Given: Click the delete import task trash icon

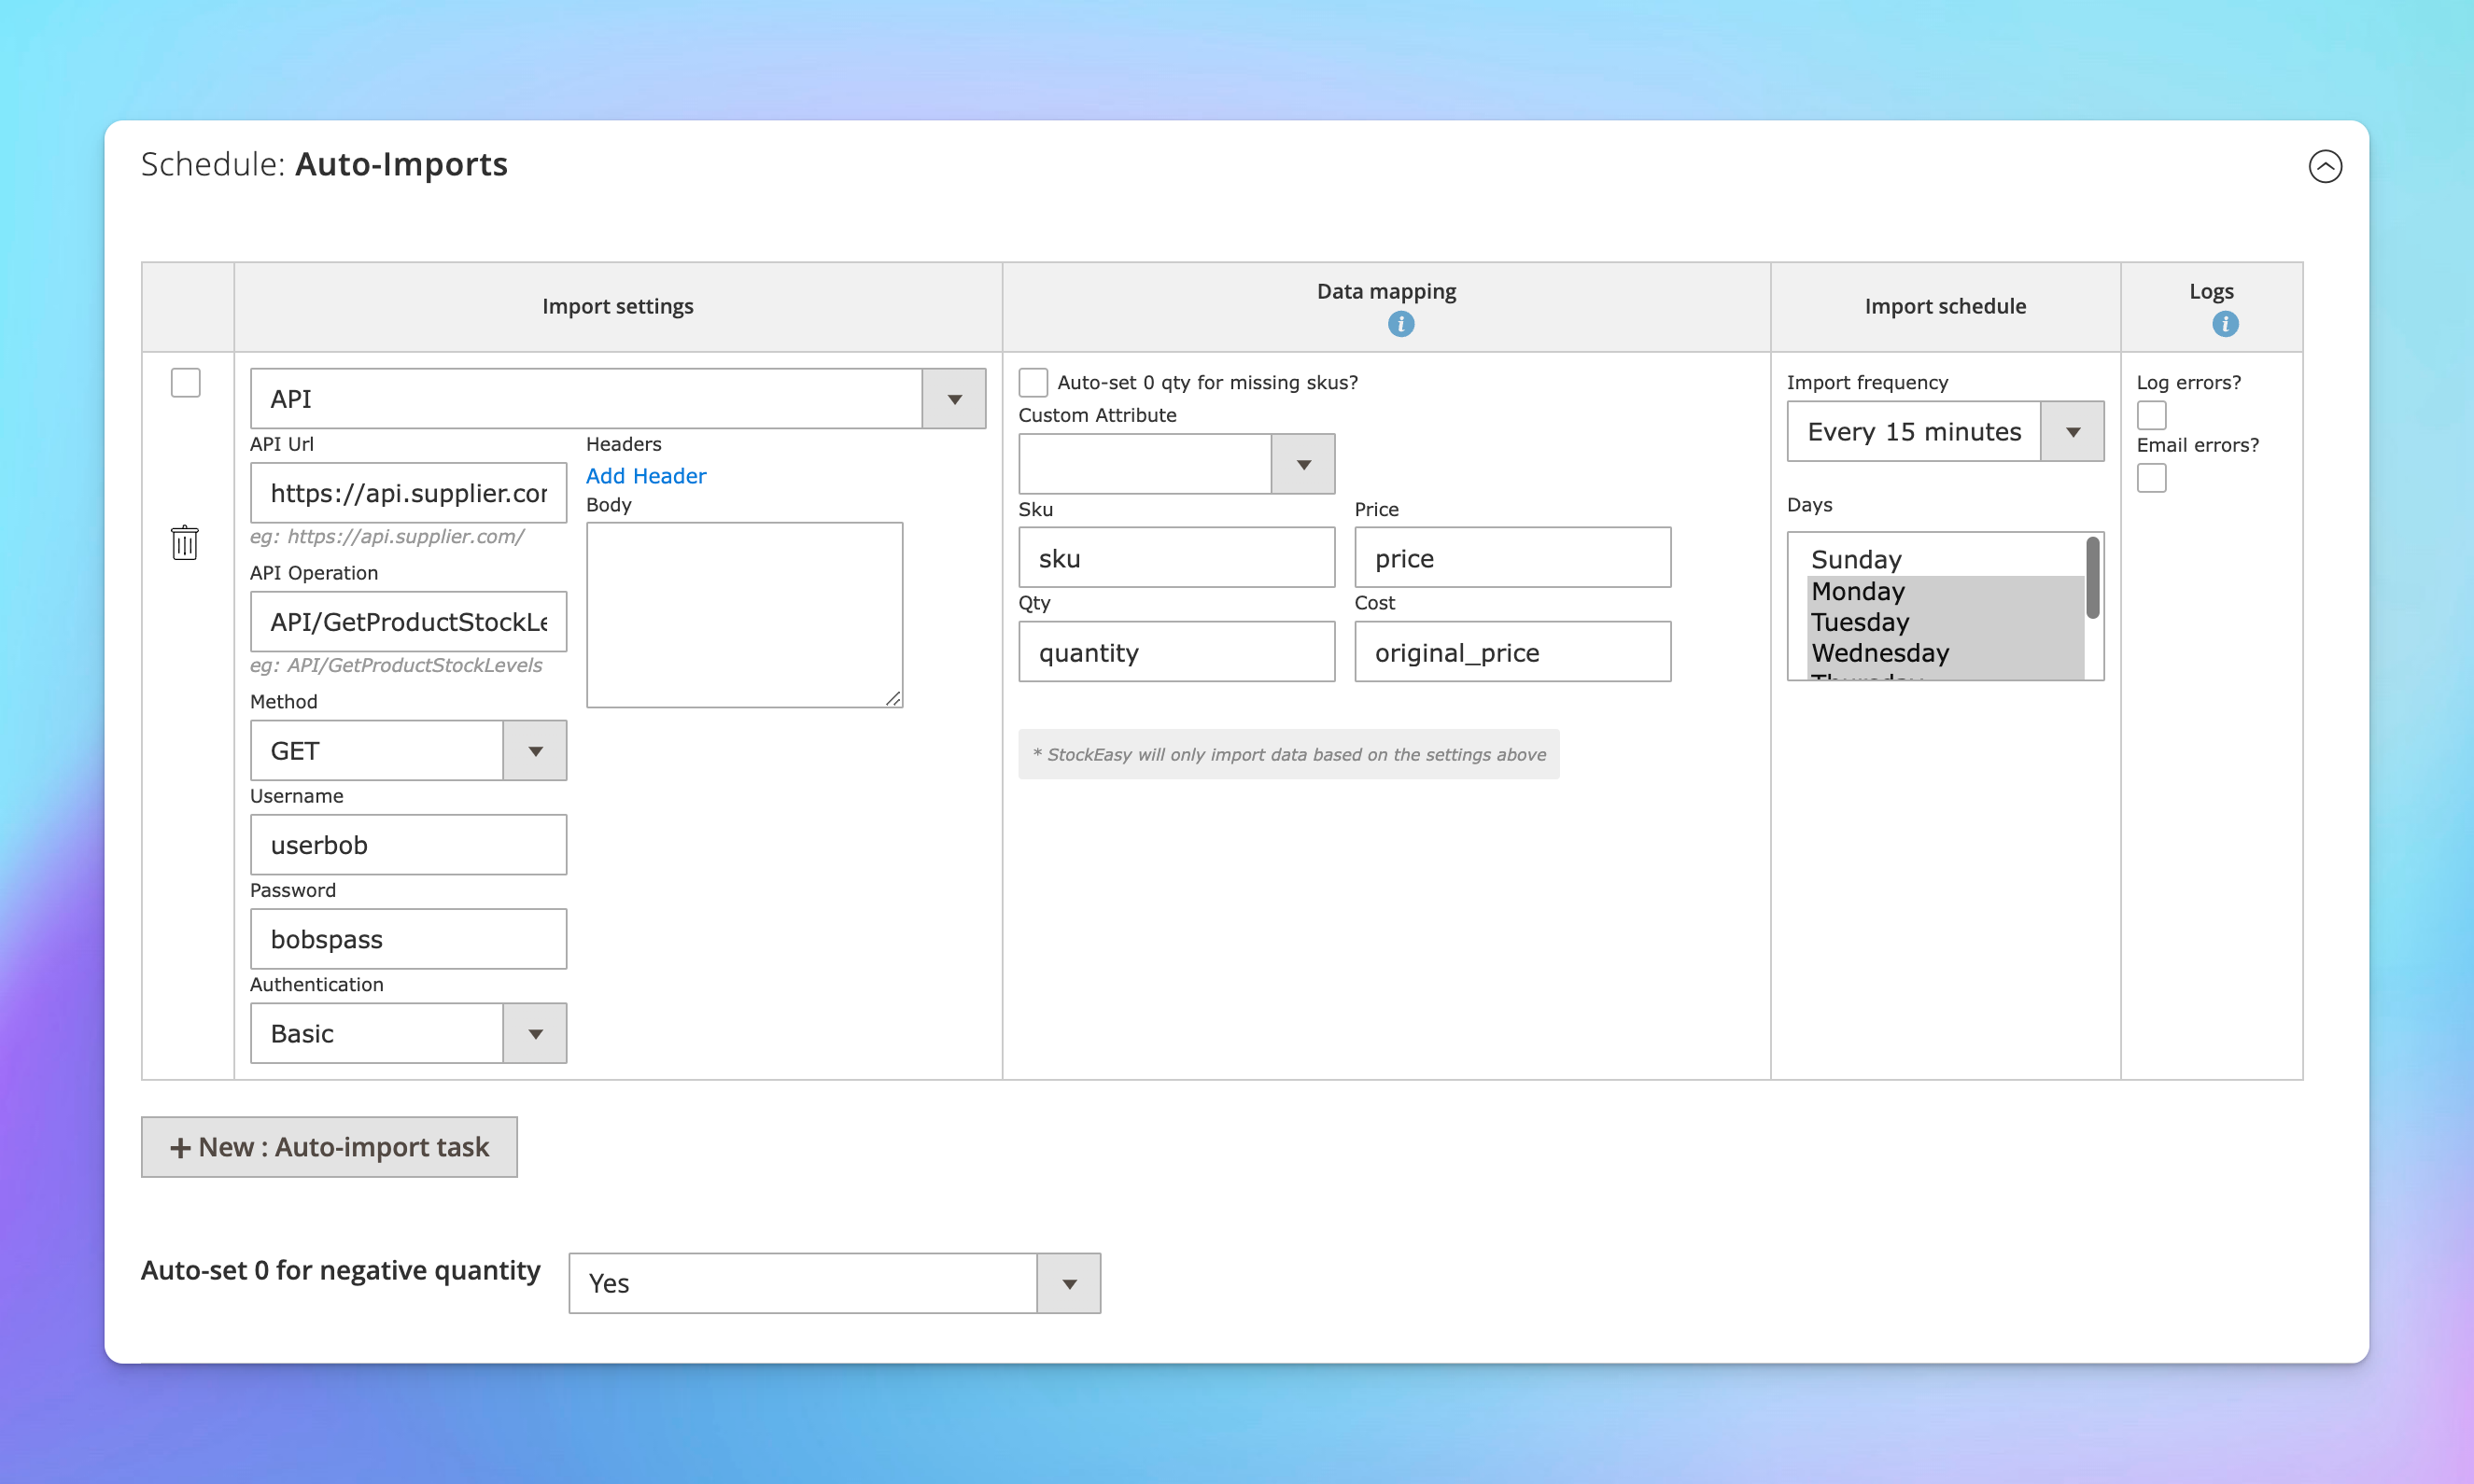Looking at the screenshot, I should tap(186, 542).
